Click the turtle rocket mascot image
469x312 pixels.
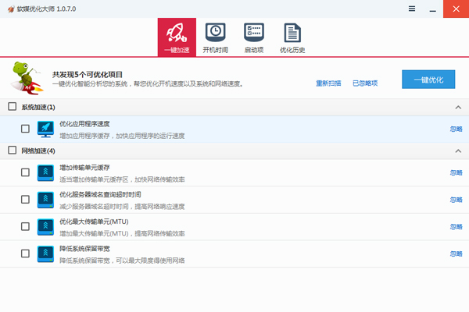tap(27, 78)
